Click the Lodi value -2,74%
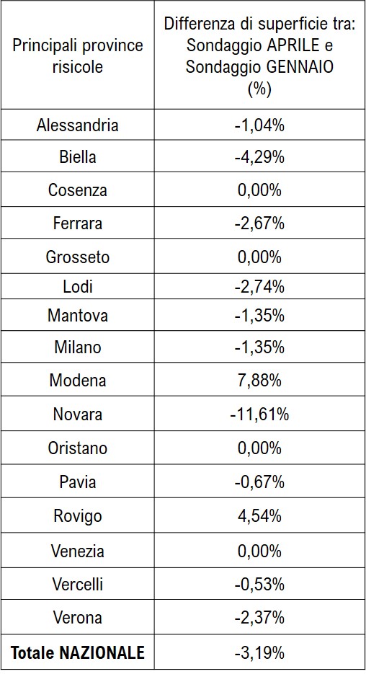This screenshot has height=674, width=366. tap(259, 286)
